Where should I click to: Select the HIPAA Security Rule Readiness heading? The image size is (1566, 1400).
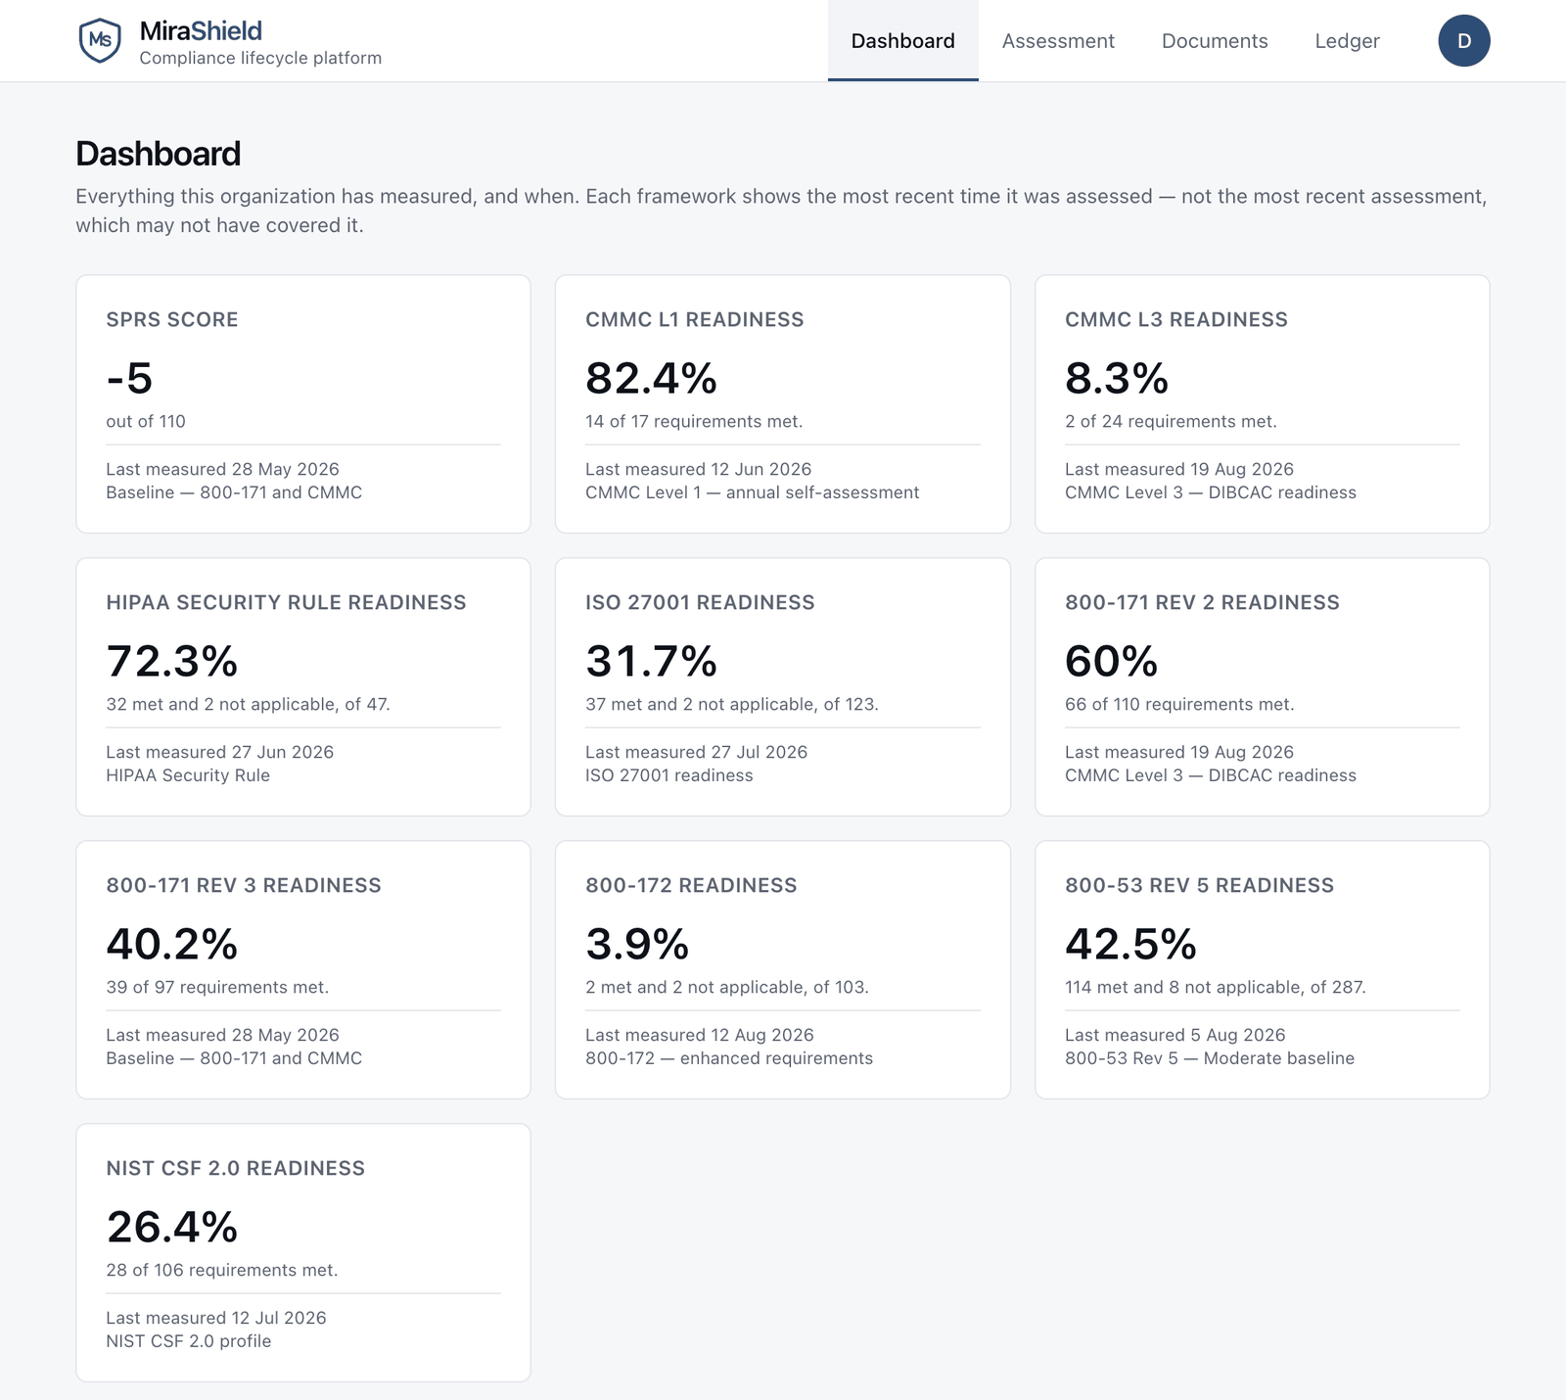[x=286, y=603]
